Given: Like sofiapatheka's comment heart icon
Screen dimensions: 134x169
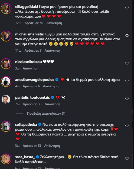Looking at the screenshot, I should 127,126.
